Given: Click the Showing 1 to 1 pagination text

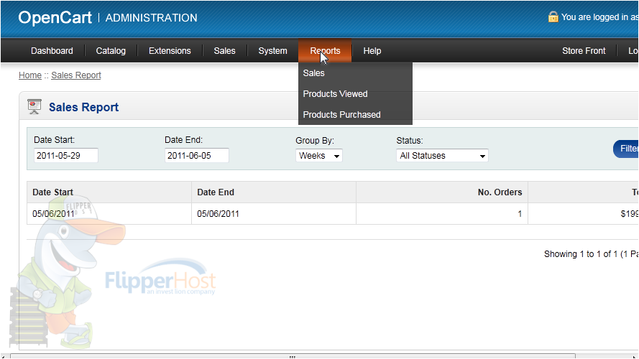Looking at the screenshot, I should (591, 254).
